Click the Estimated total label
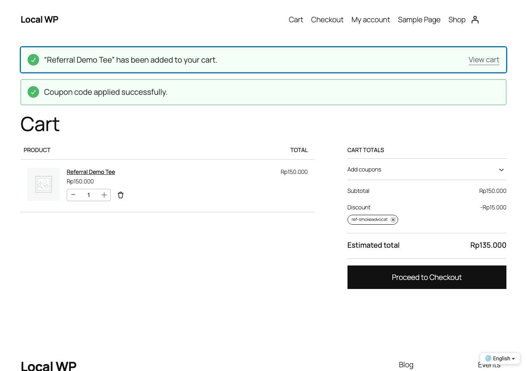This screenshot has height=371, width=527. (373, 245)
